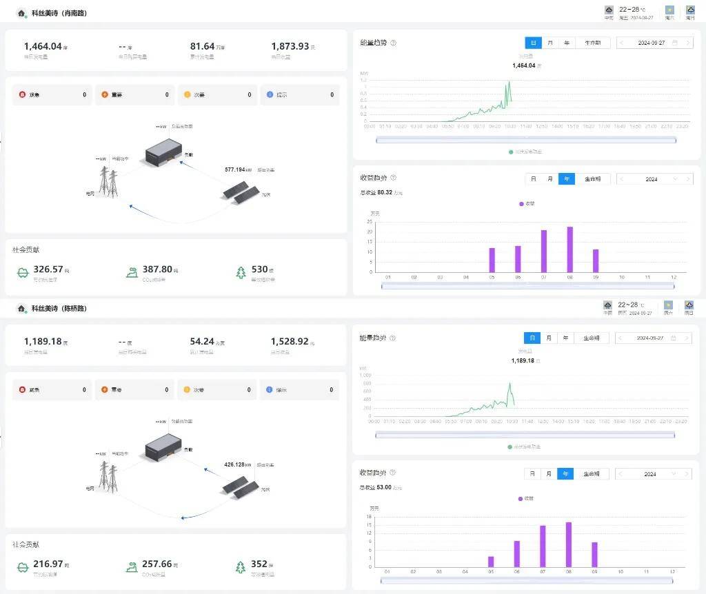The height and width of the screenshot is (594, 706).
Task: Click the 1,873.93 元 daily revenue value
Action: point(293,46)
